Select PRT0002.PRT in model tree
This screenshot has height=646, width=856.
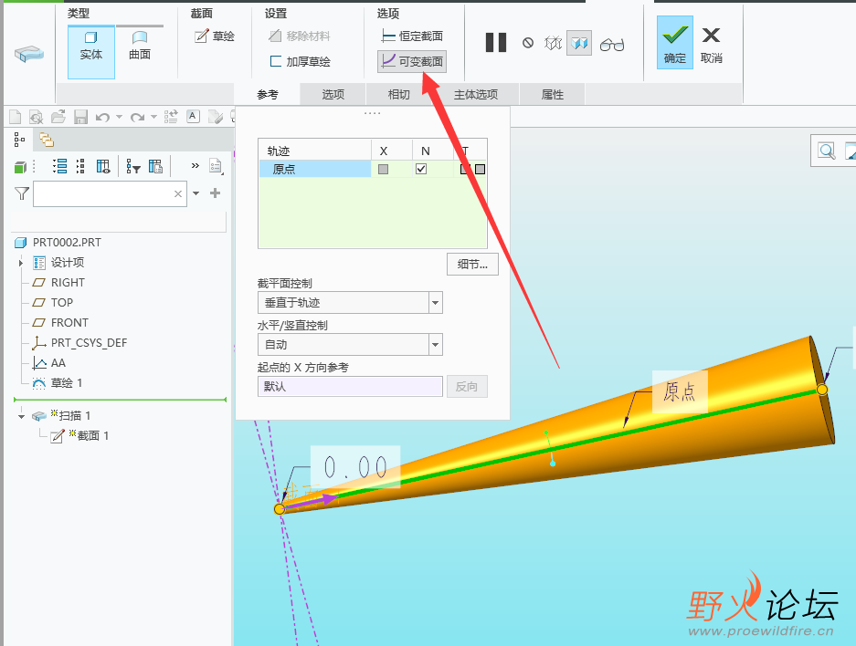tap(67, 242)
